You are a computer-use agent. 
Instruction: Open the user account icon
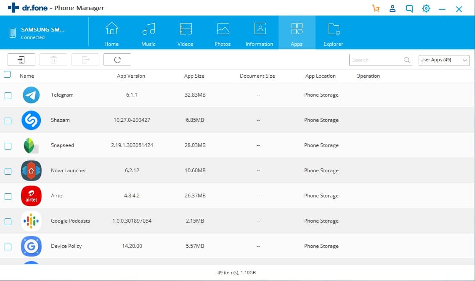[x=392, y=8]
